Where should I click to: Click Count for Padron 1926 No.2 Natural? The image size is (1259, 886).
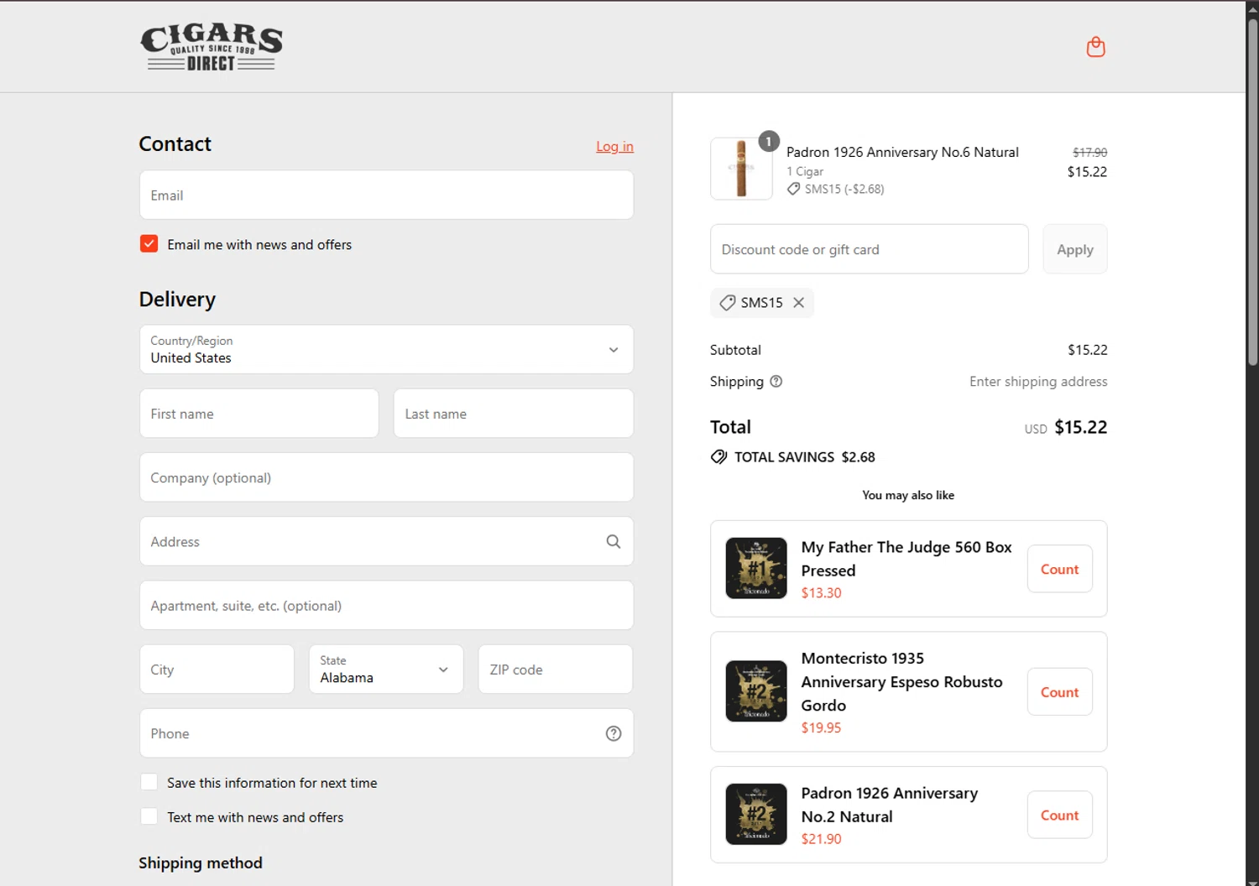(x=1060, y=815)
